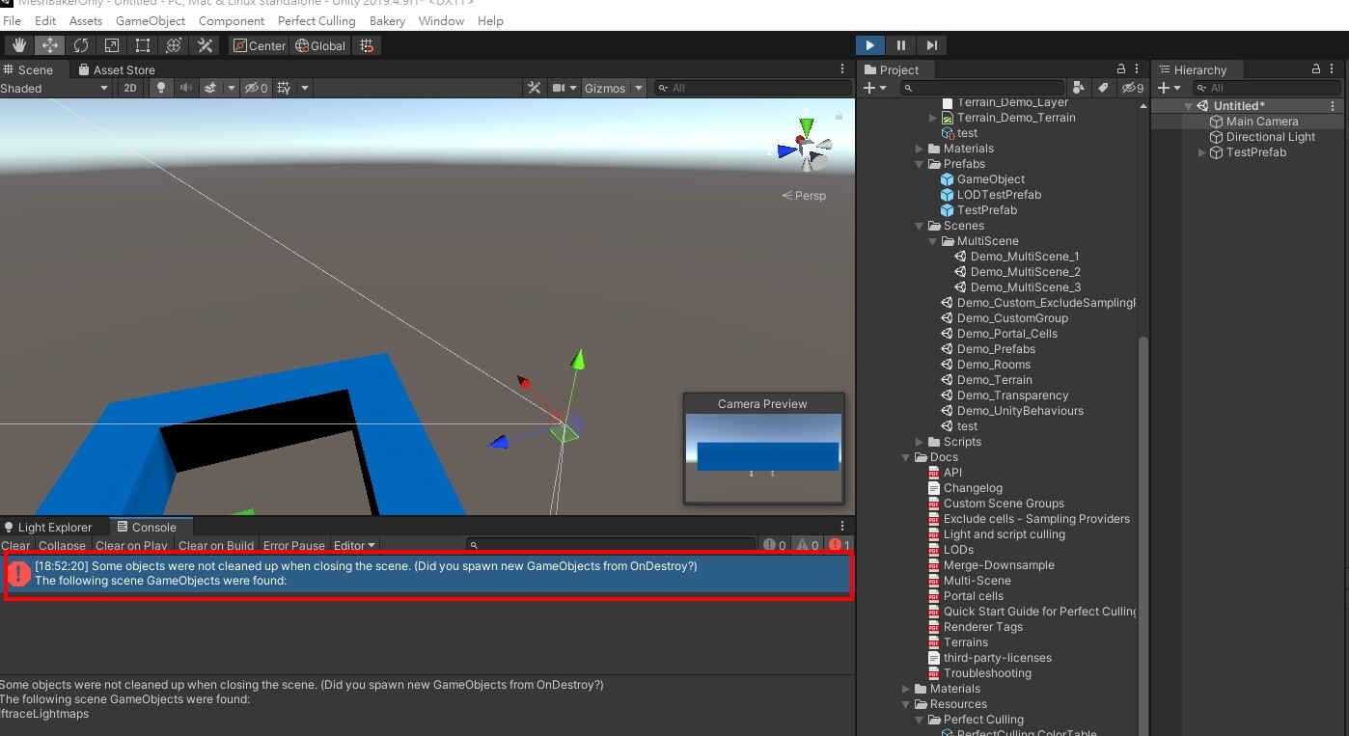Select the Hand tool in the toolbar
This screenshot has width=1349, height=736.
point(17,44)
